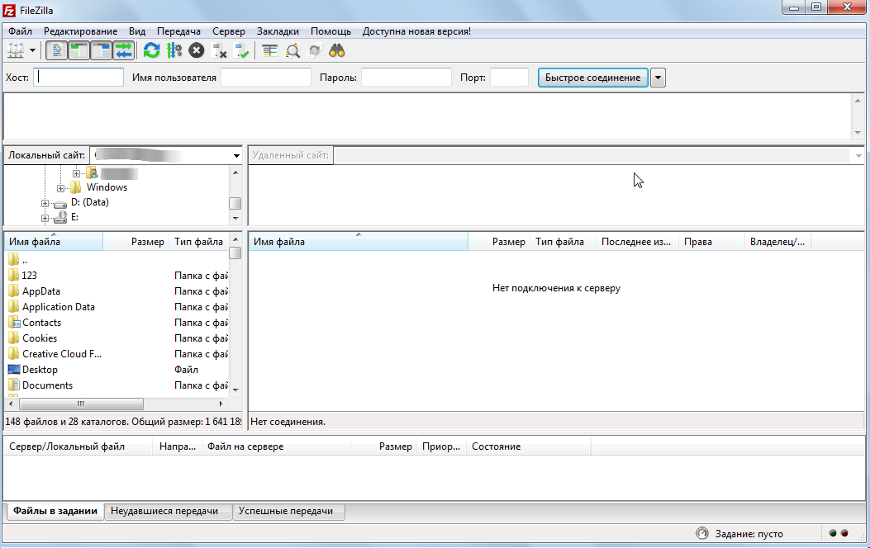Open the local site path dropdown
The image size is (870, 548).
[x=235, y=155]
